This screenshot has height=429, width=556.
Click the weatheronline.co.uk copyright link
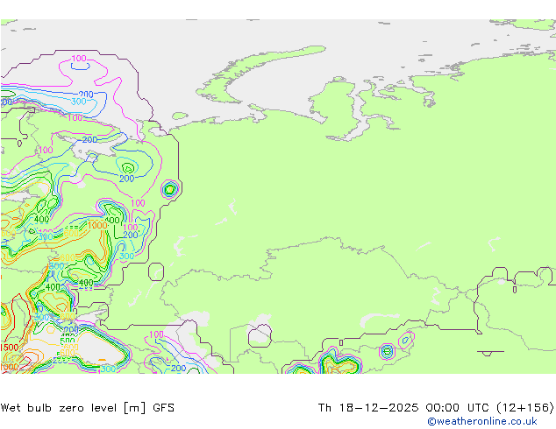click(481, 421)
